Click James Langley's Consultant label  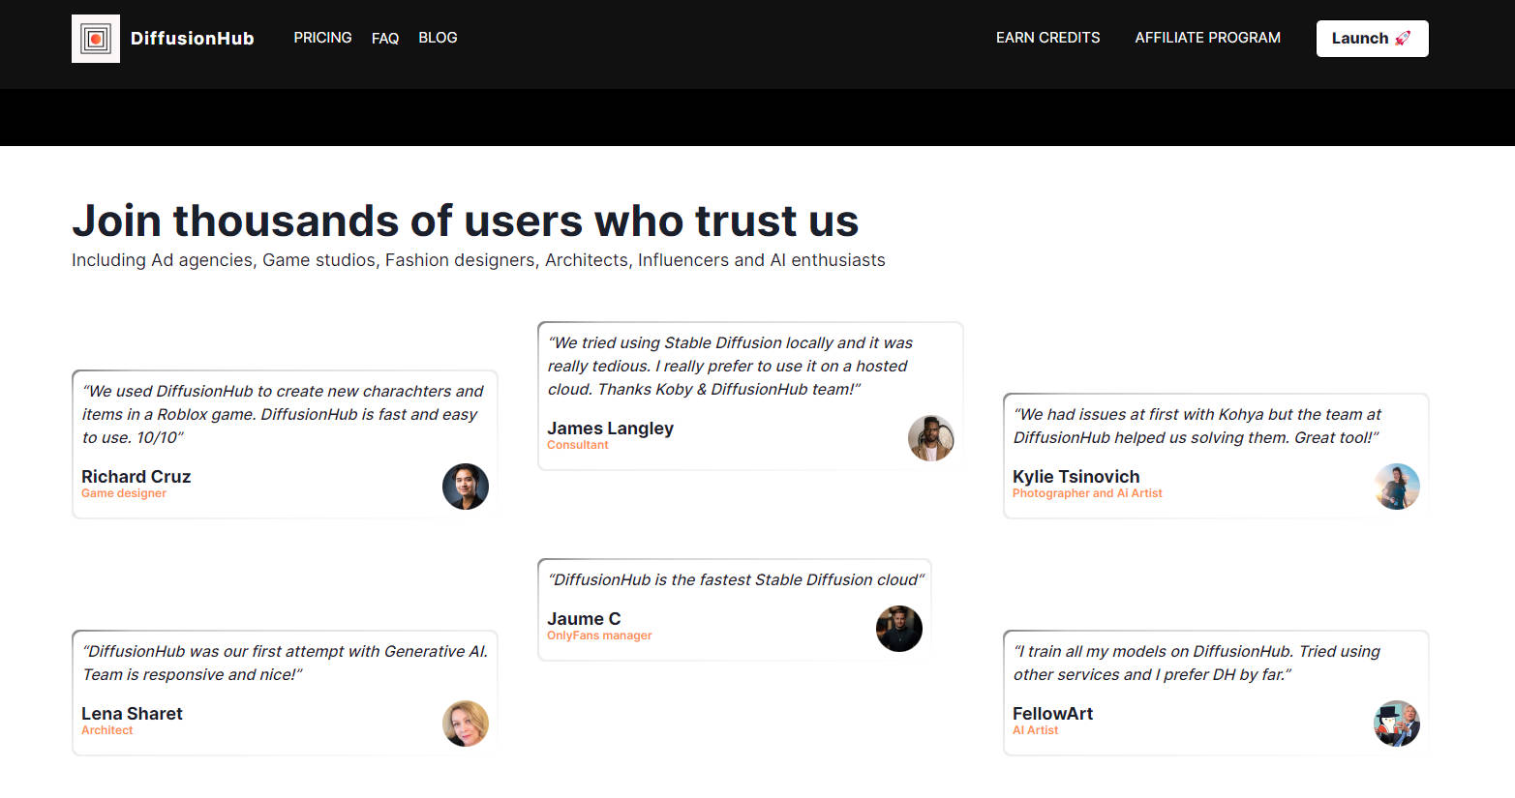(577, 445)
